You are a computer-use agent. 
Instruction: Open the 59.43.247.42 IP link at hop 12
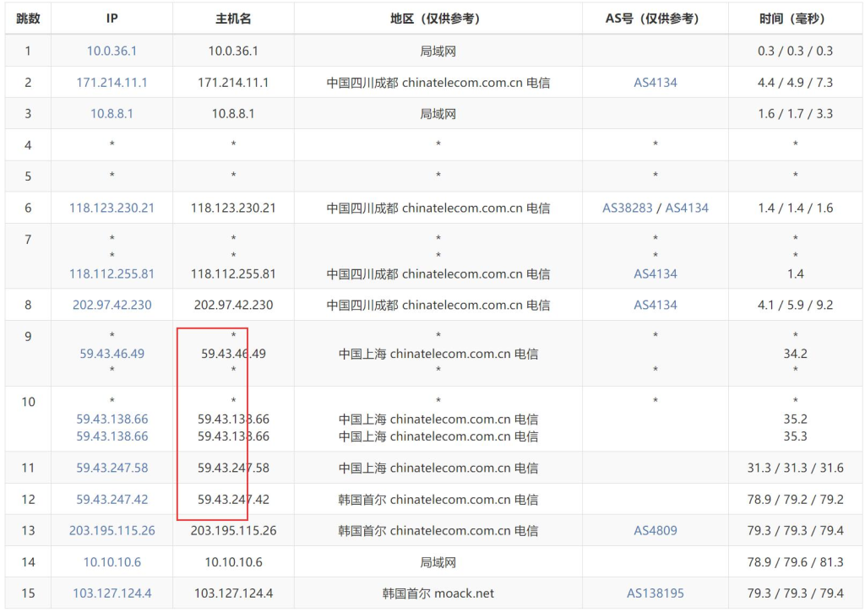click(112, 499)
